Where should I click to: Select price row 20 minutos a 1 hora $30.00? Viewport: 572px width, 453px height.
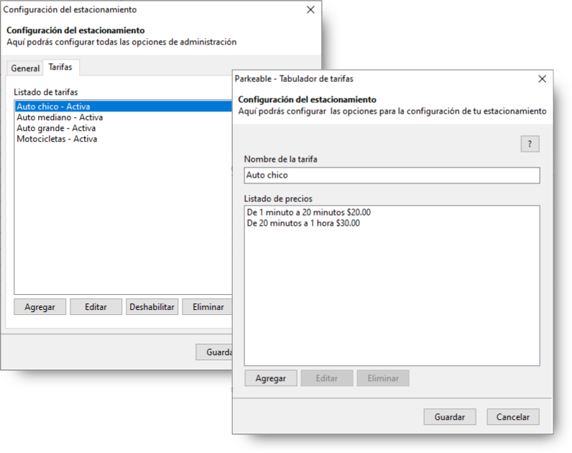click(x=392, y=223)
